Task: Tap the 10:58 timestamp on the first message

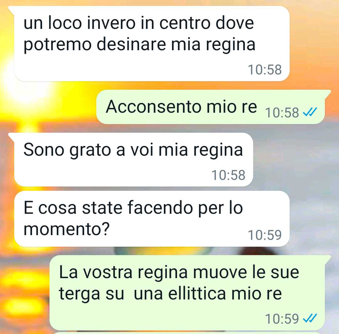Action: pyautogui.click(x=265, y=70)
